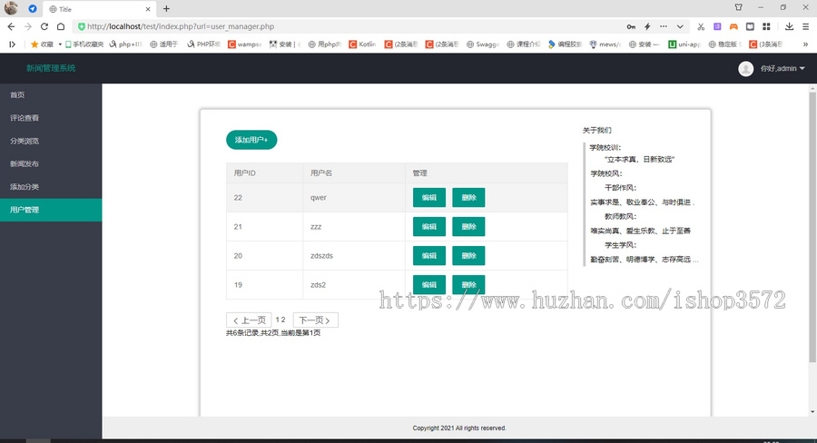
Task: Click the green security shield in address bar
Action: tap(82, 26)
